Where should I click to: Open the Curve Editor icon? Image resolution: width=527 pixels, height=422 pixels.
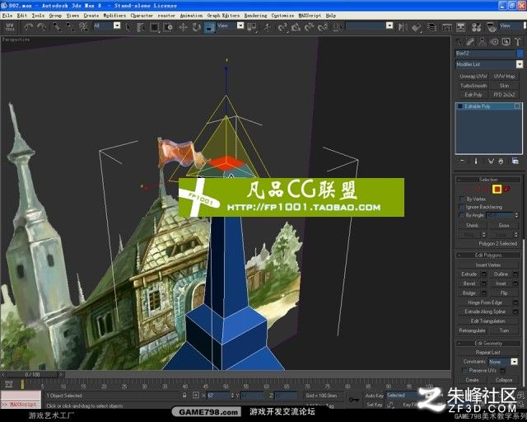(x=446, y=27)
